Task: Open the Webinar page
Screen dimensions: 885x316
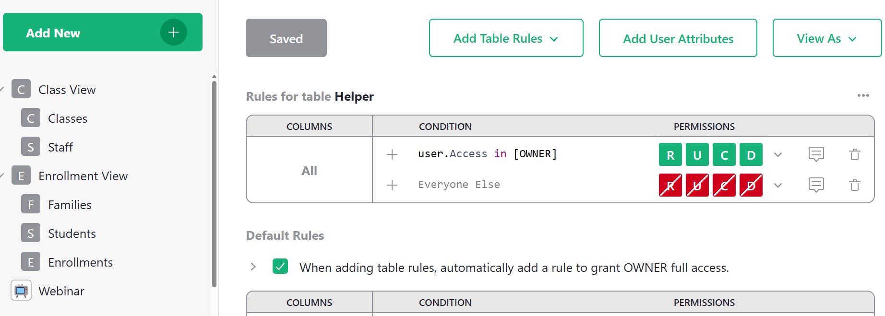Action: pos(61,291)
